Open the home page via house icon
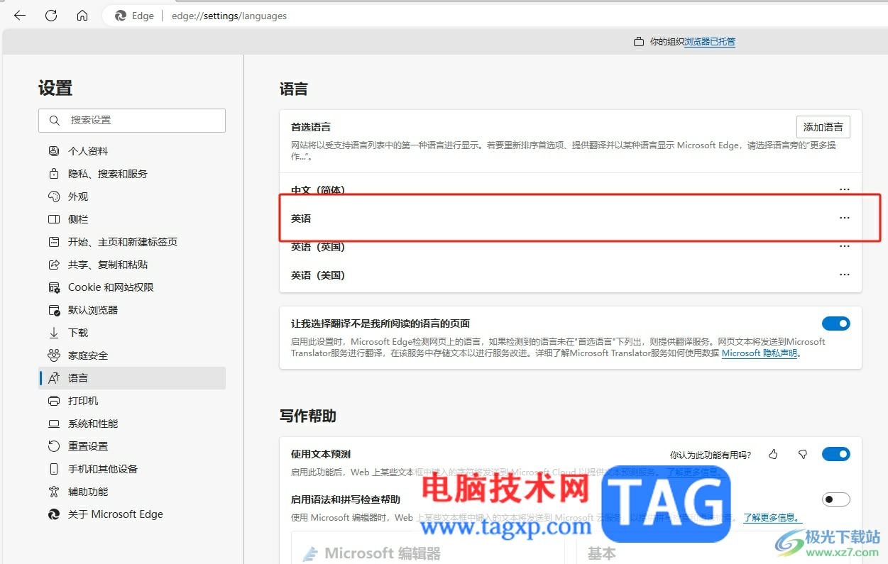Image resolution: width=888 pixels, height=564 pixels. [x=82, y=16]
